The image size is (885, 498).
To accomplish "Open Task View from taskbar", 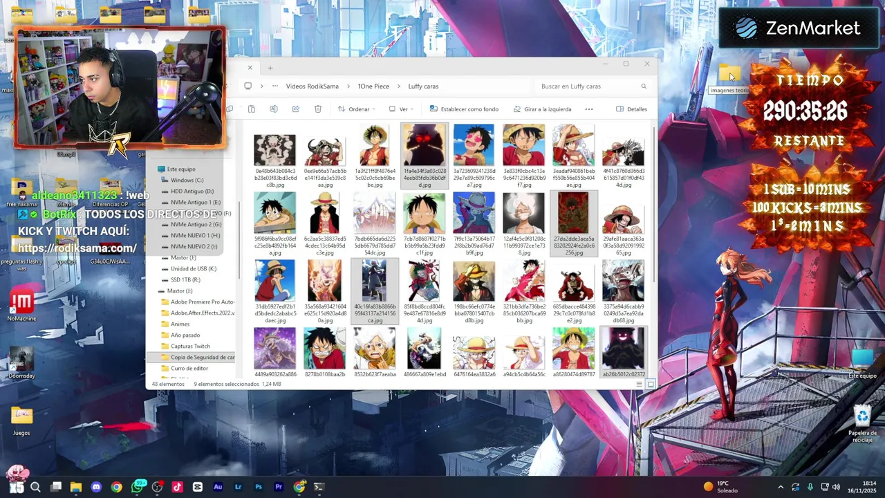I will [56, 487].
